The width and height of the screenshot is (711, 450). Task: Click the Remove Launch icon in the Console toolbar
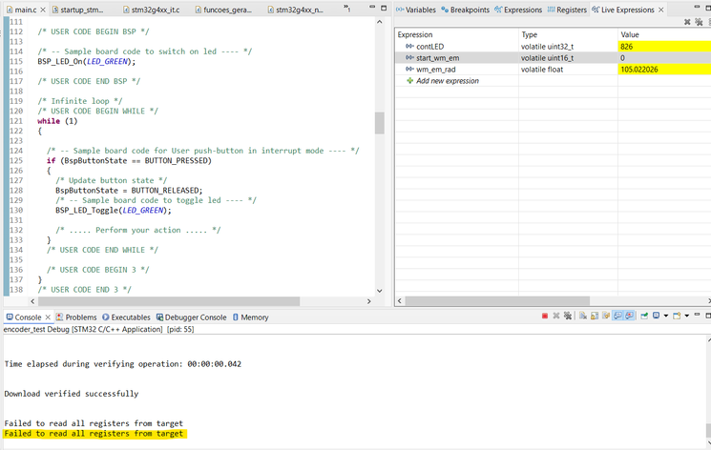tap(556, 316)
